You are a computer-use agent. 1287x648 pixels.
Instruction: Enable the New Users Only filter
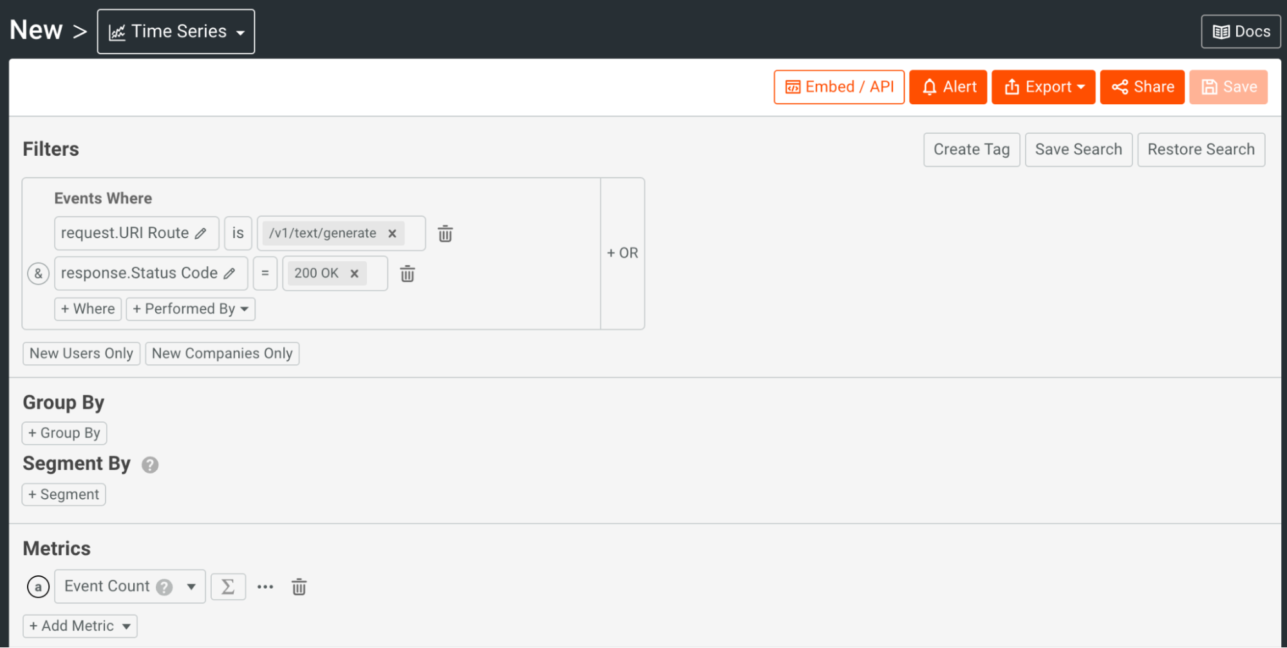[81, 353]
